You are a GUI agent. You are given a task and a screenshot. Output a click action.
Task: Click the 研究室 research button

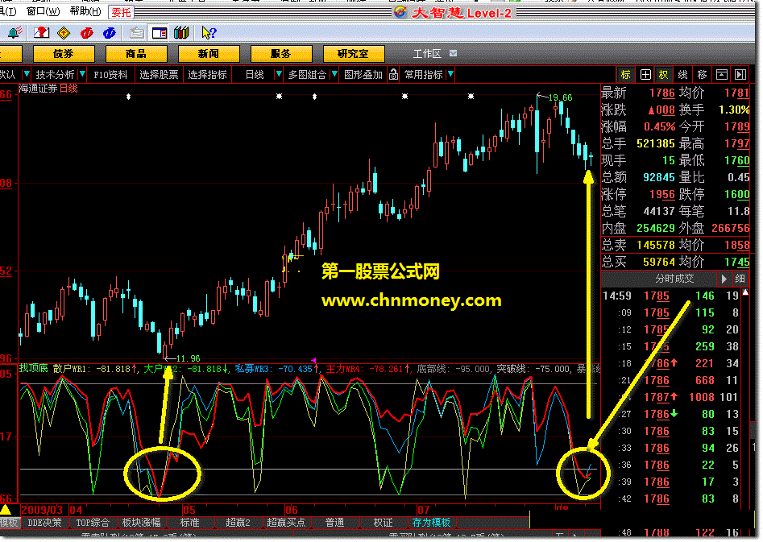pos(353,53)
